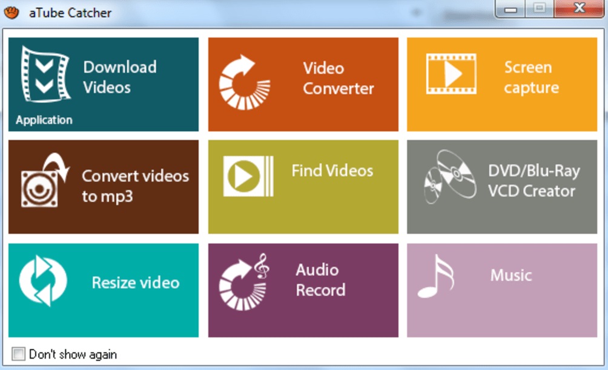Select the Find Videos text label
Screen dimensions: 608x370
(x=332, y=170)
